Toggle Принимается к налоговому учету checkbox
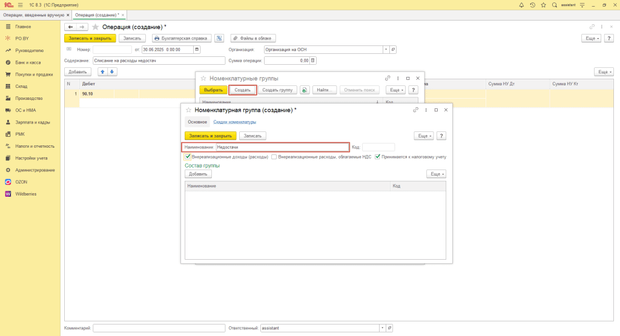 point(378,157)
